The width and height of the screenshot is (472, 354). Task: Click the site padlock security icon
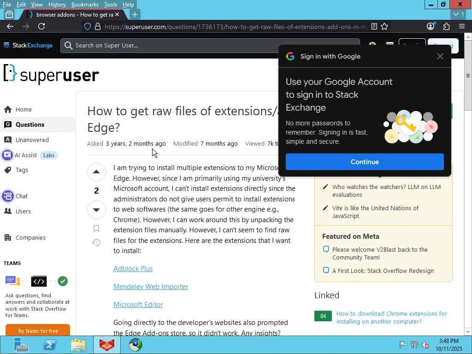point(98,26)
